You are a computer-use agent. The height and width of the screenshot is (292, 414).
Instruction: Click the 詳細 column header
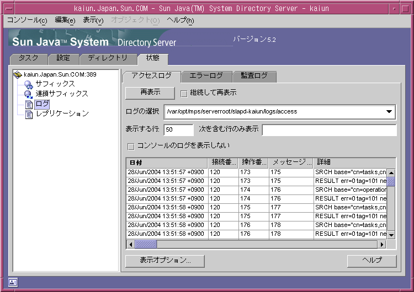point(354,163)
